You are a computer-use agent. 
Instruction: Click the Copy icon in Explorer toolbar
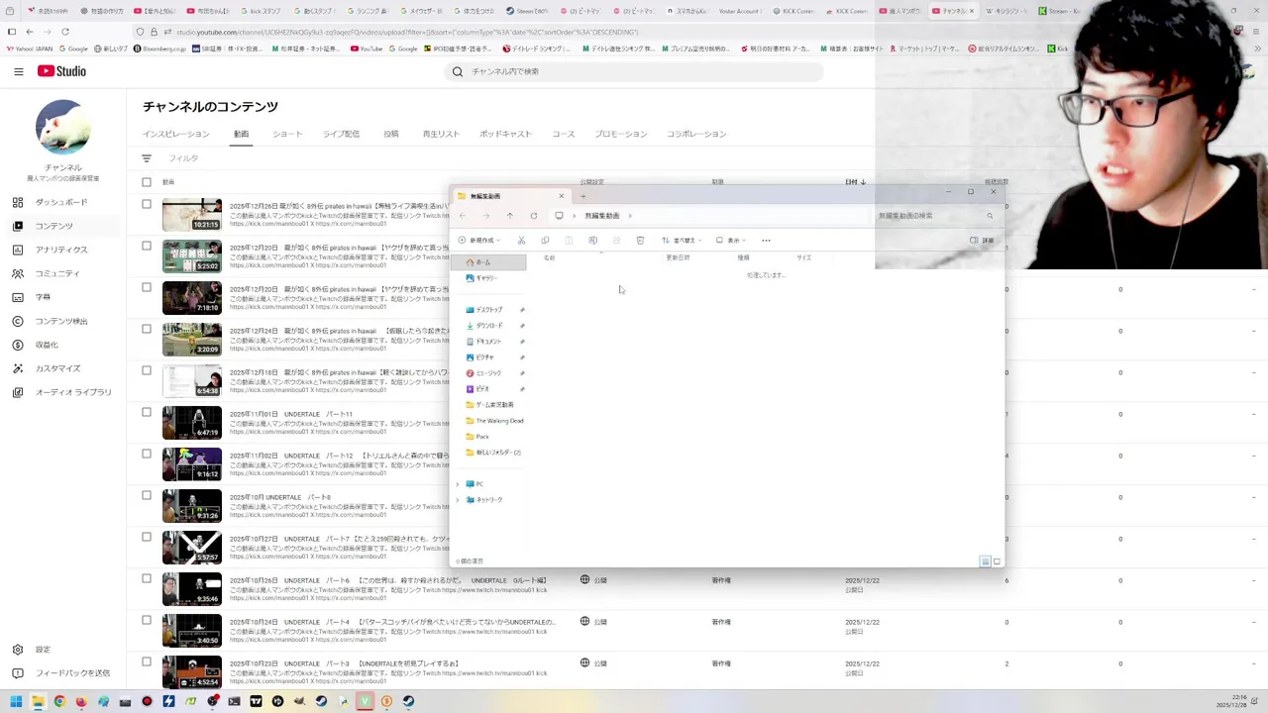click(545, 241)
